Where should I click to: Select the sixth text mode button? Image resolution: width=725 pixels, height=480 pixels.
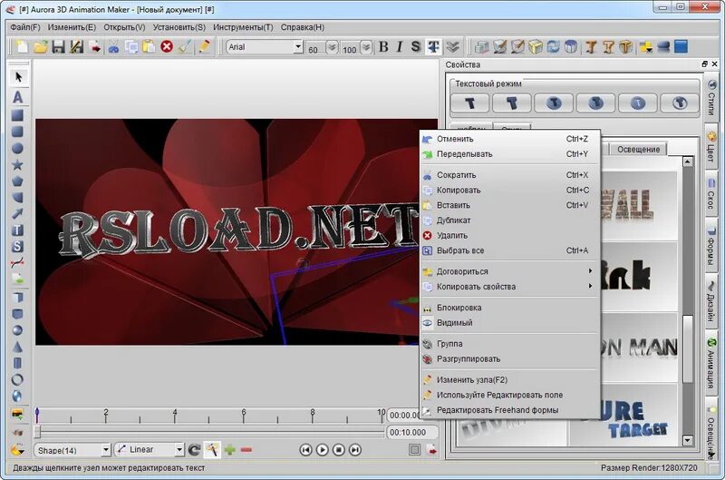click(680, 103)
